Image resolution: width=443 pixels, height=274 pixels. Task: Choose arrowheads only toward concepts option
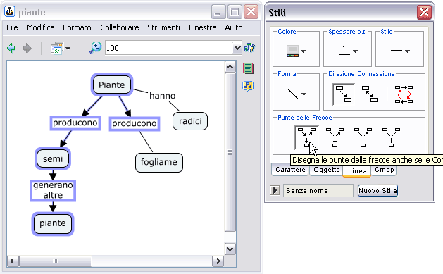[335, 137]
